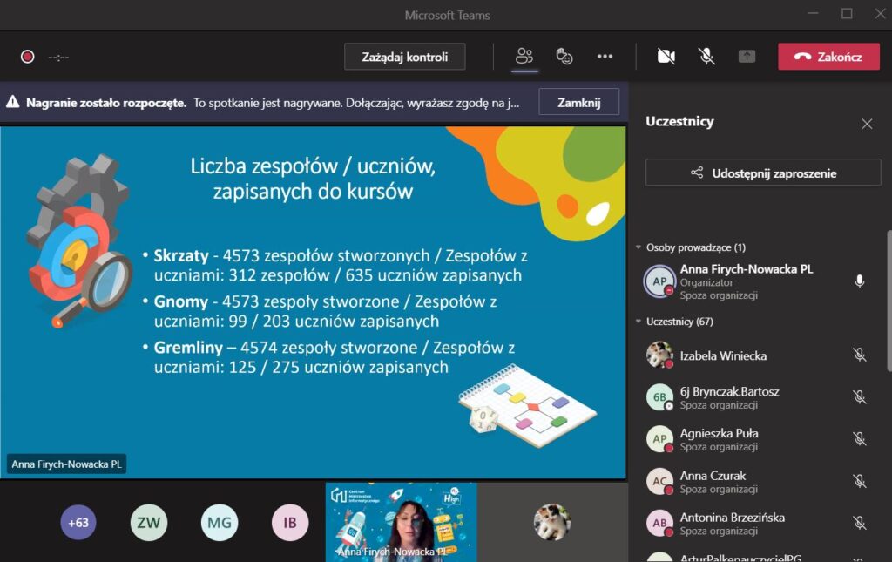This screenshot has height=562, width=892.
Task: Click muted mic icon beside Agnieszka Puła
Action: (x=859, y=439)
